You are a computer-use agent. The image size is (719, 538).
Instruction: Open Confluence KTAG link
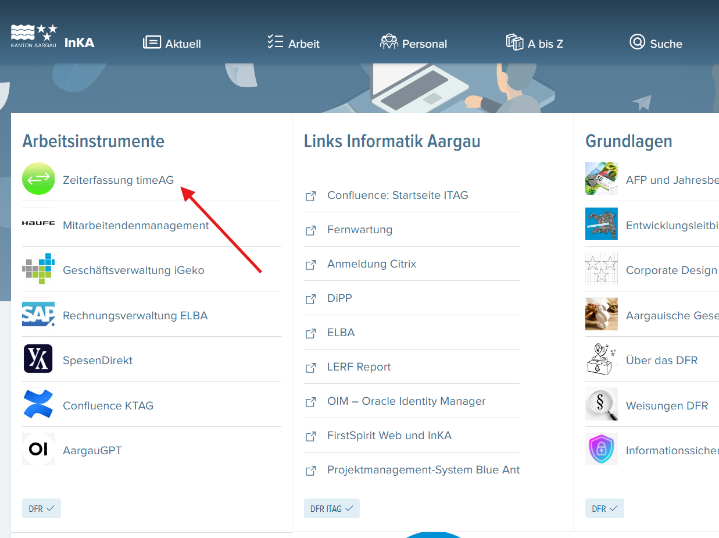[x=108, y=405]
